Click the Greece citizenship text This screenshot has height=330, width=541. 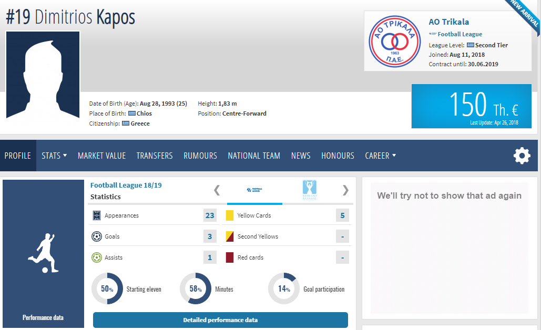coord(140,123)
